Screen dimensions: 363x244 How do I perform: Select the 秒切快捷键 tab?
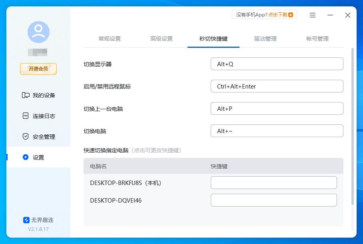click(x=213, y=39)
